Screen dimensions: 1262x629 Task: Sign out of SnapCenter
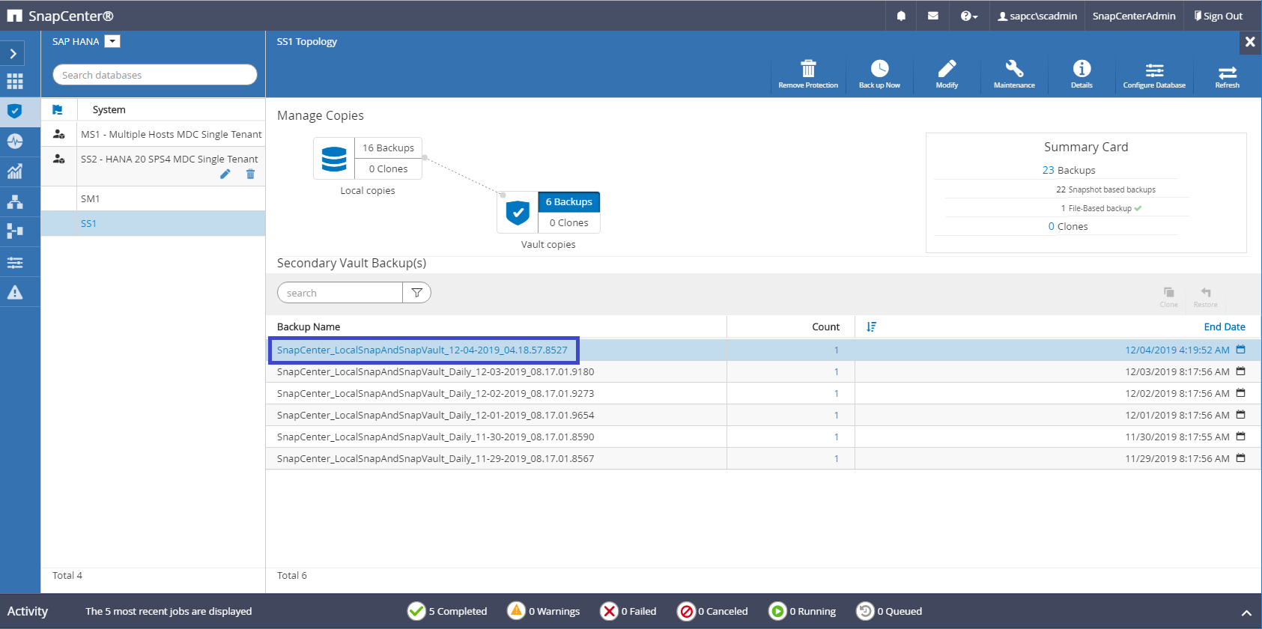point(1219,16)
